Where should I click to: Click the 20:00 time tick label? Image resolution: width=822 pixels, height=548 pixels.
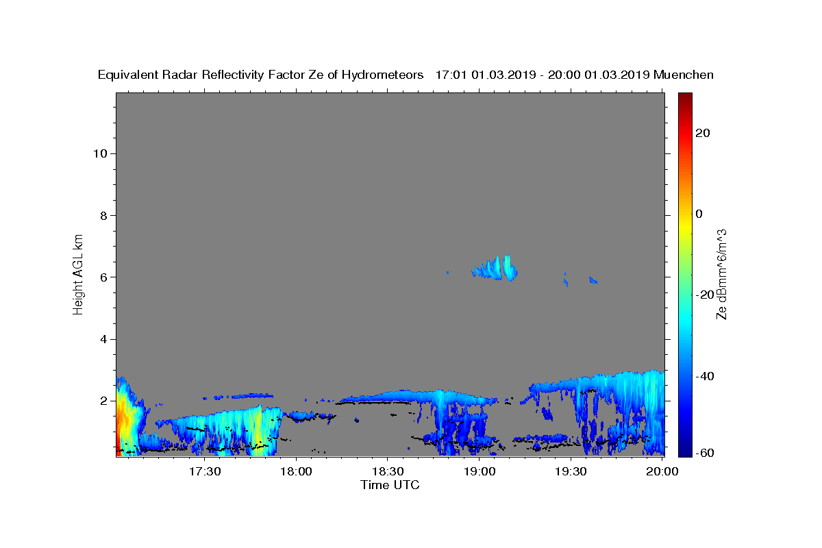662,471
